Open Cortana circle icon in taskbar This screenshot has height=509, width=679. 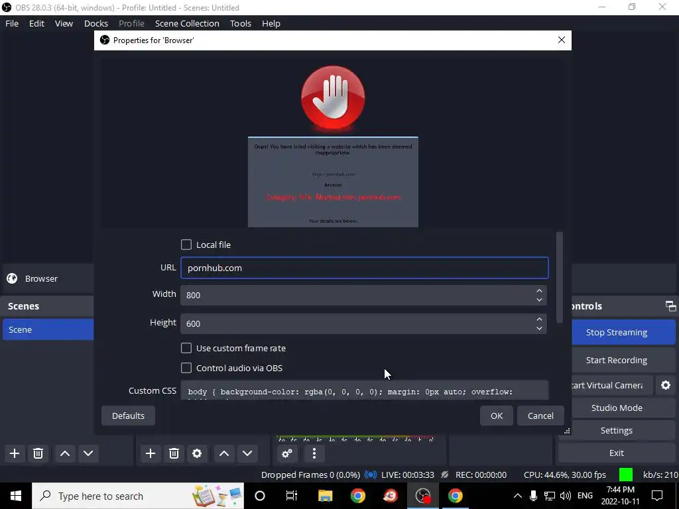[260, 496]
